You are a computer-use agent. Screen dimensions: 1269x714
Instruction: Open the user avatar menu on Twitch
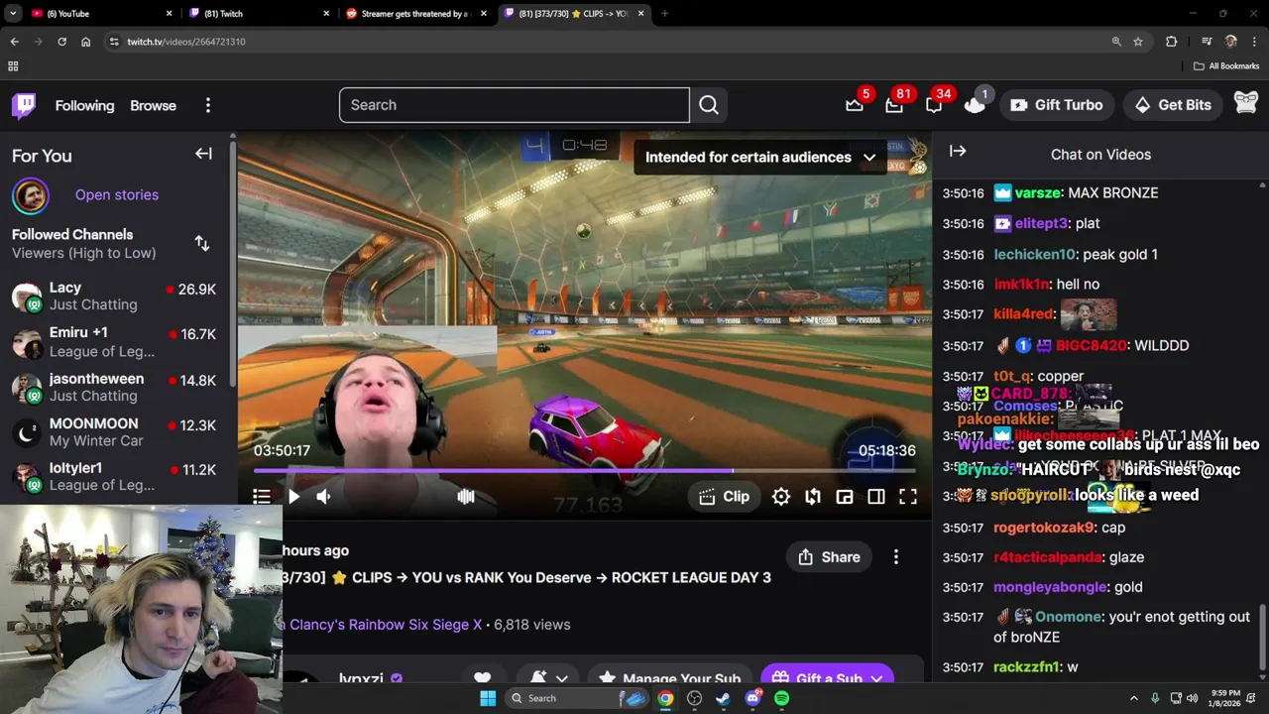[1246, 104]
